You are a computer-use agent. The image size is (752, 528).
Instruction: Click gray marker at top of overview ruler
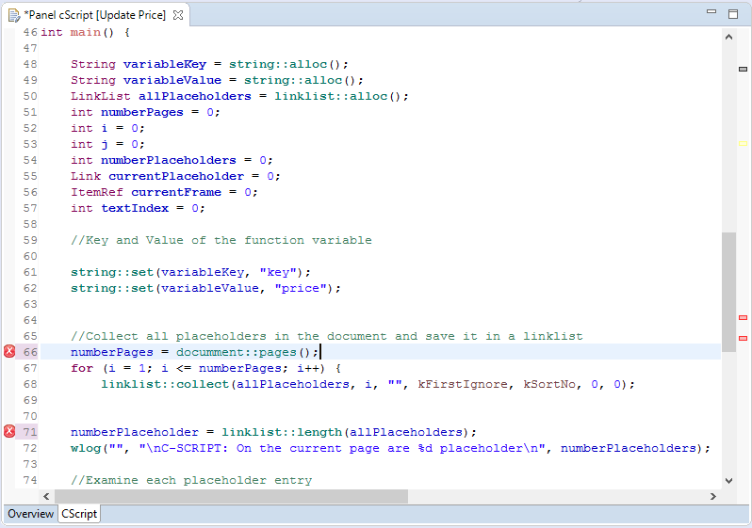743,70
